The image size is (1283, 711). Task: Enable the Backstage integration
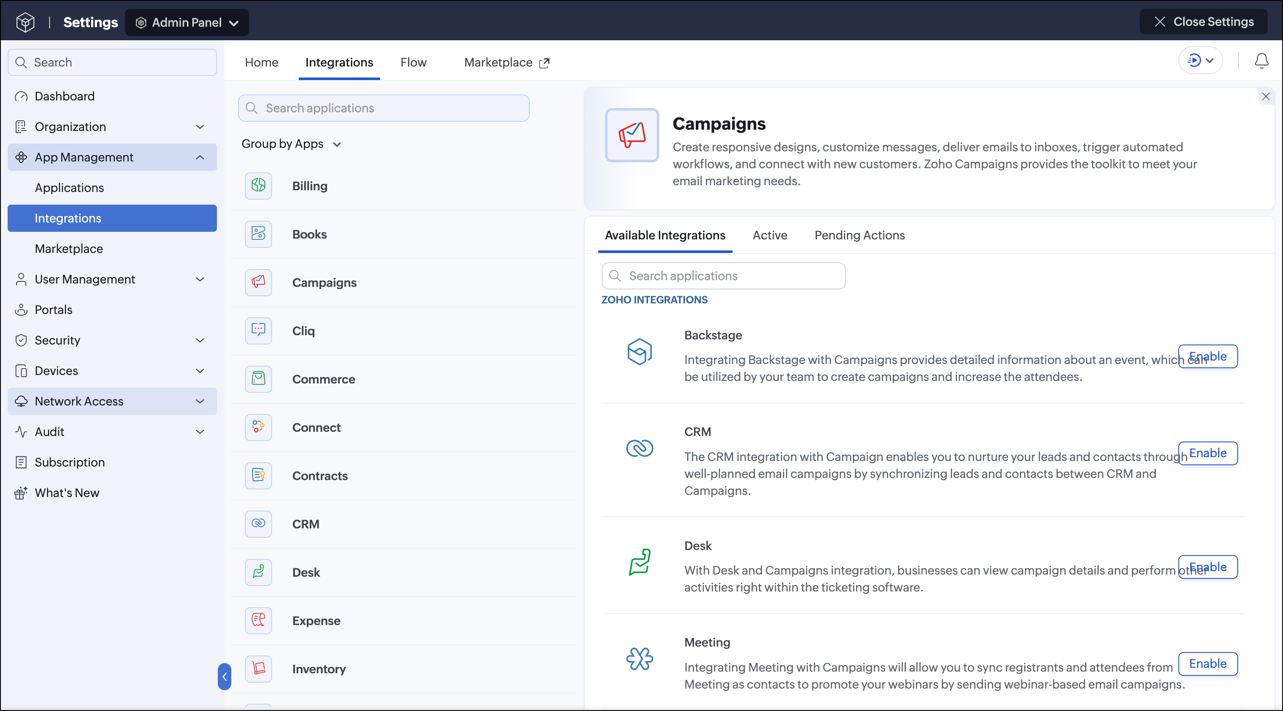point(1207,356)
